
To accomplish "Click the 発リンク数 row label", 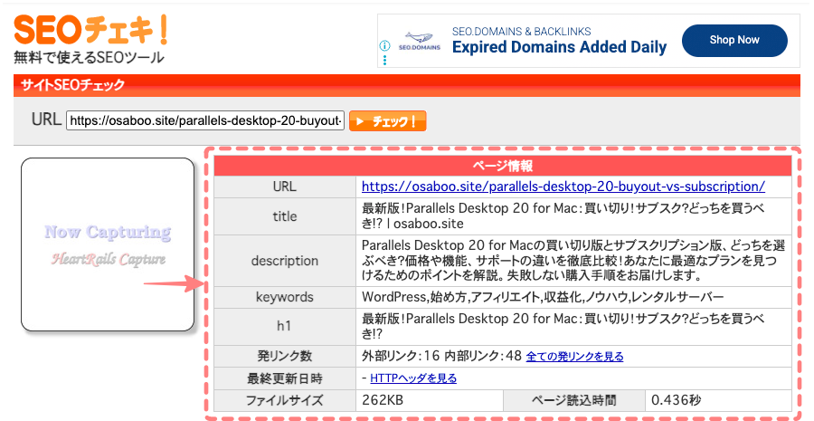I will pyautogui.click(x=285, y=356).
